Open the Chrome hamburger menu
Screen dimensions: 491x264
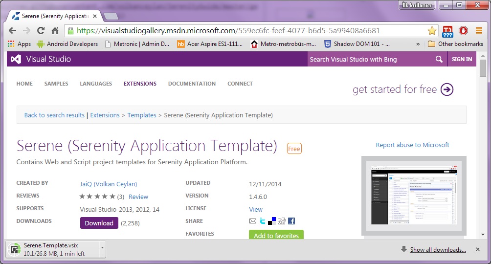tap(478, 31)
